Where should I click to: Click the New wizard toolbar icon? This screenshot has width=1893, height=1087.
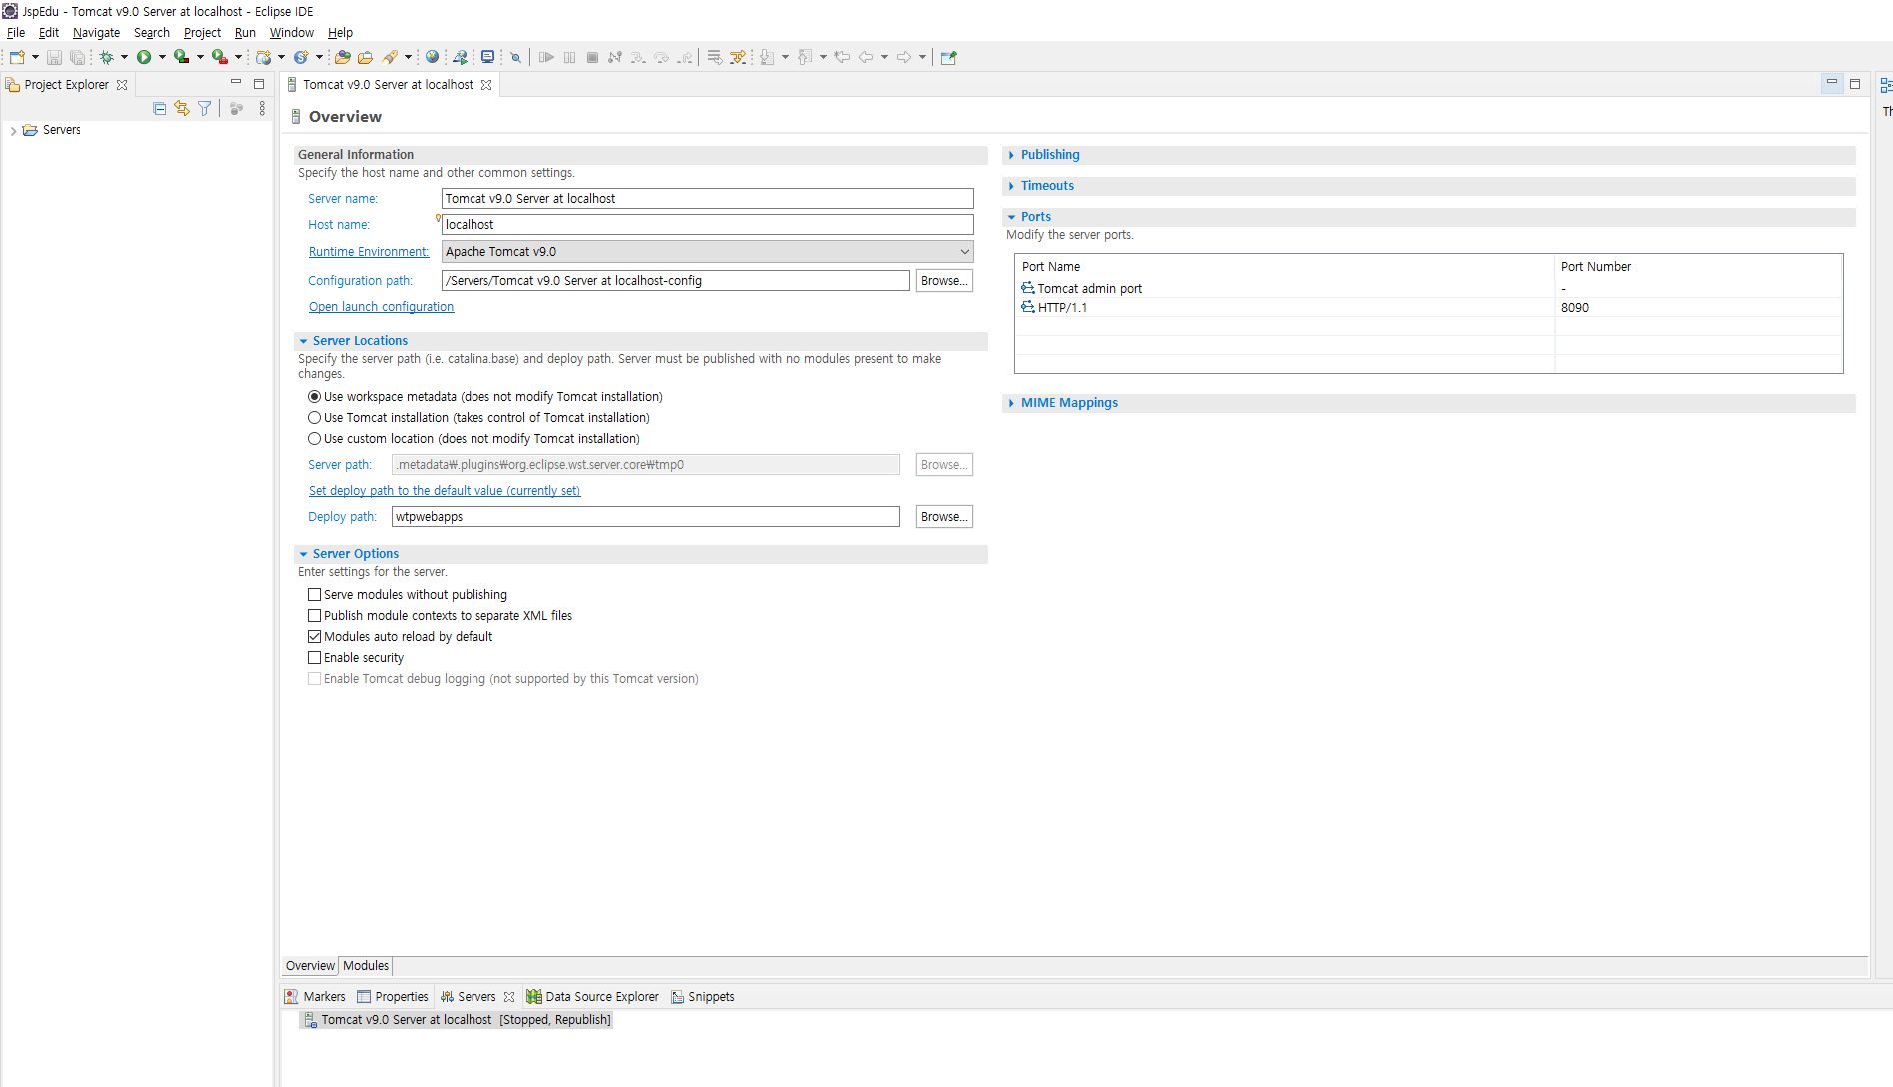pyautogui.click(x=17, y=57)
